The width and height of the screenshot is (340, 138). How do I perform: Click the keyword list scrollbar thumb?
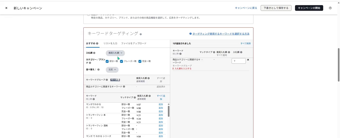click(169, 111)
